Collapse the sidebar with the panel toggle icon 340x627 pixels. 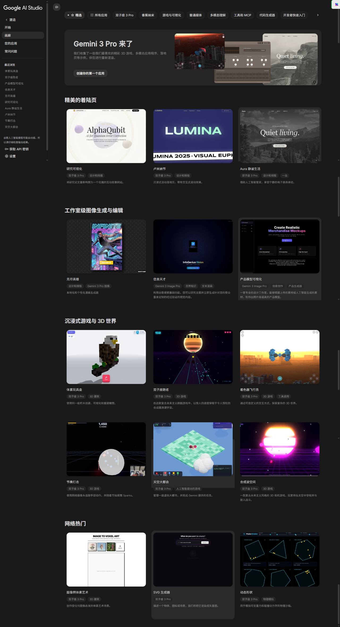(57, 7)
